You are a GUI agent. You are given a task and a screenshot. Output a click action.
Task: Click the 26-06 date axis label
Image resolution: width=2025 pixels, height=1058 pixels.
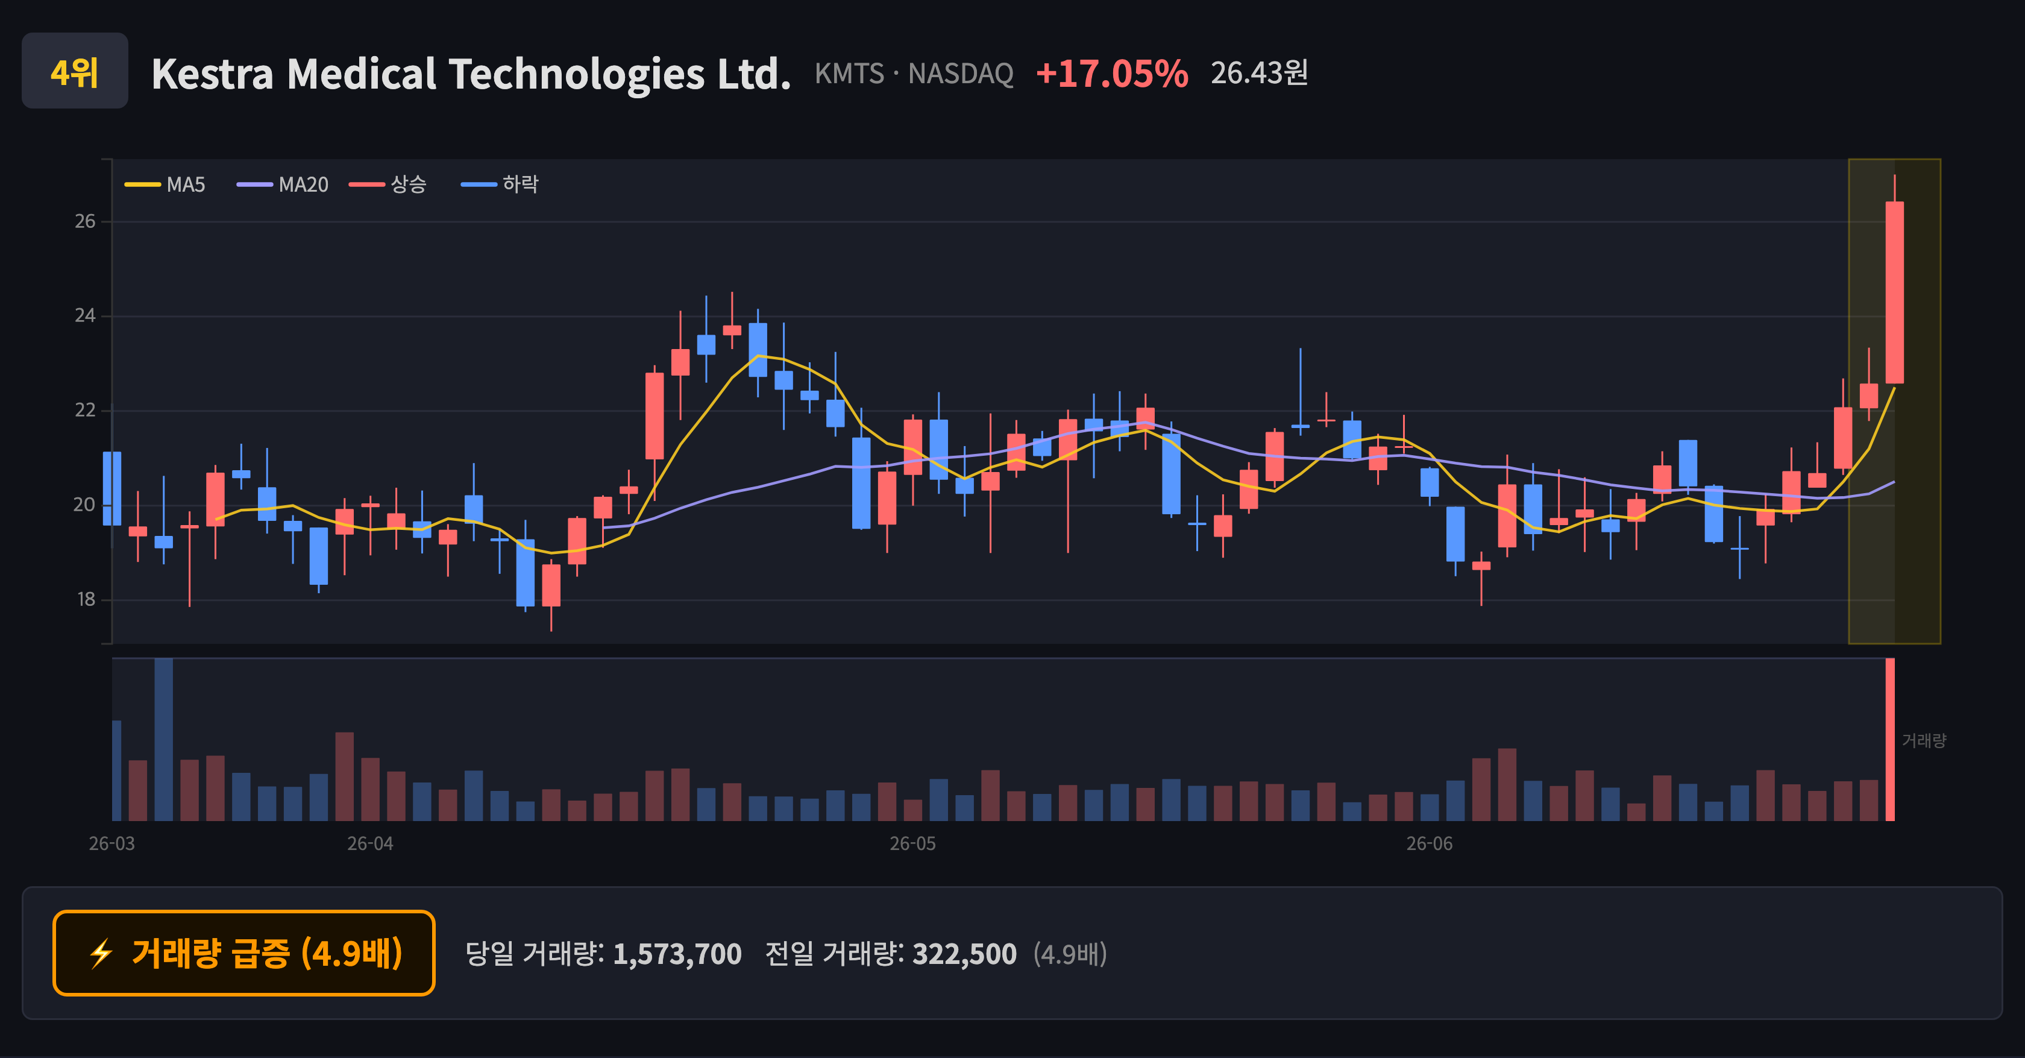[1429, 844]
